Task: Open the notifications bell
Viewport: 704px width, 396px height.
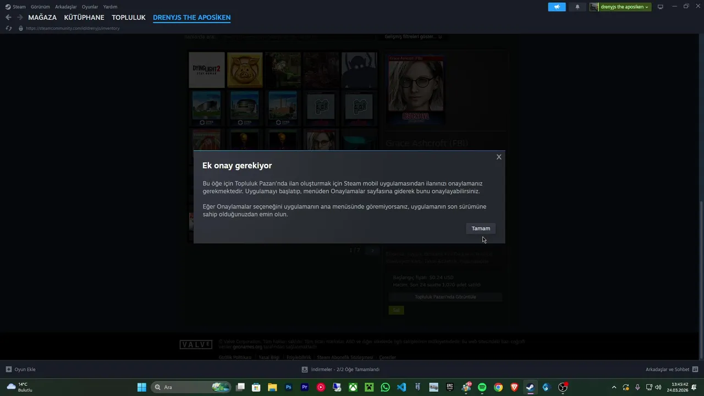Action: click(577, 7)
